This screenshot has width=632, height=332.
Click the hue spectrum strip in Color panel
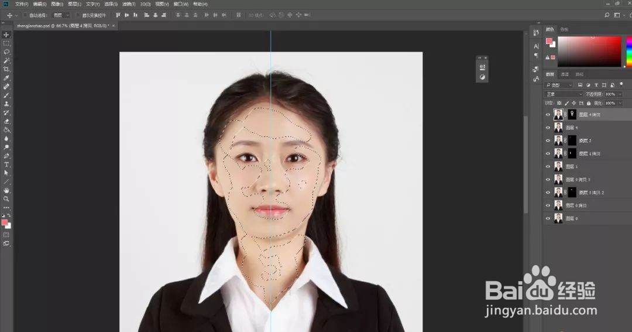[629, 51]
